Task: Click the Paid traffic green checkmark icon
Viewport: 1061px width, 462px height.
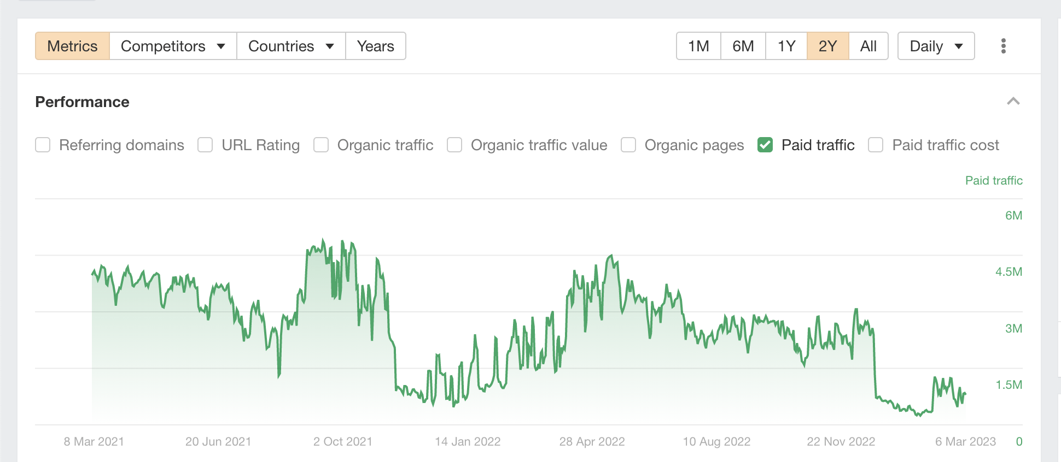Action: 765,145
